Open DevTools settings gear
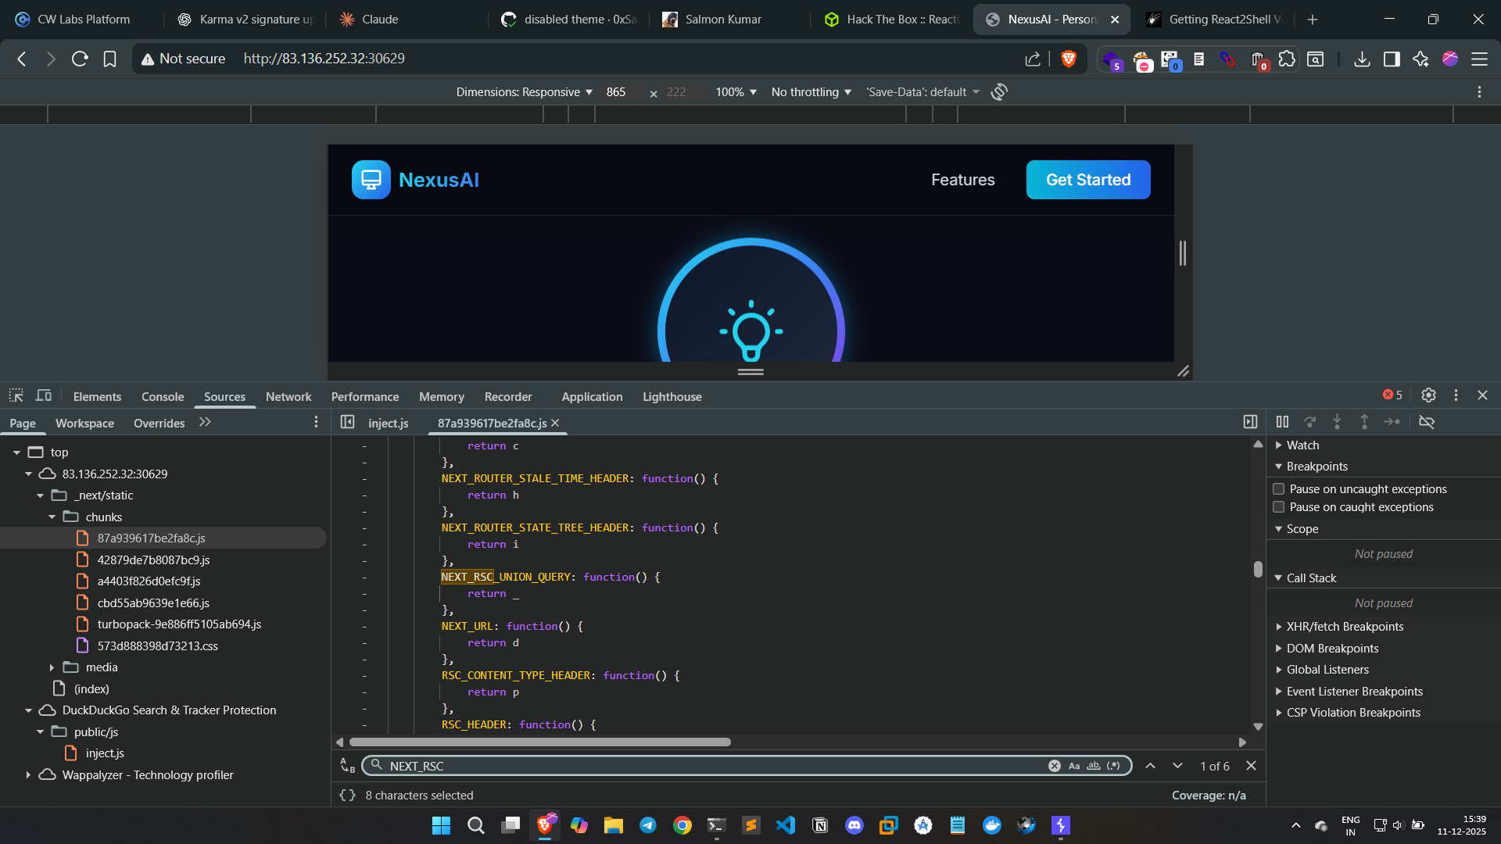Image resolution: width=1501 pixels, height=844 pixels. [1428, 395]
